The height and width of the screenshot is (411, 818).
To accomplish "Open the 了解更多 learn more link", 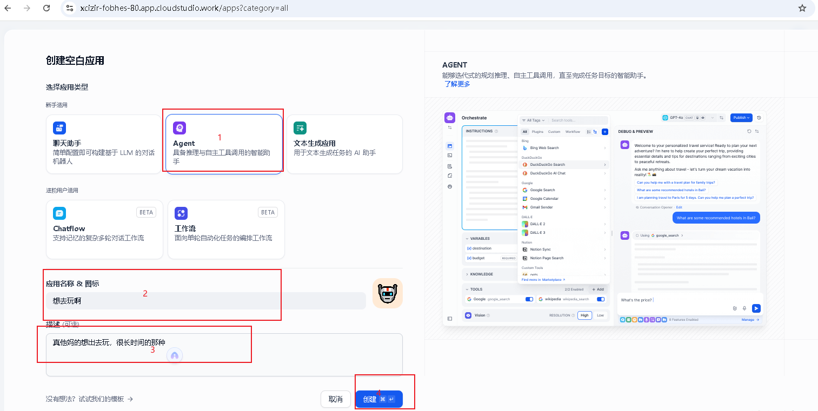I will (x=457, y=84).
